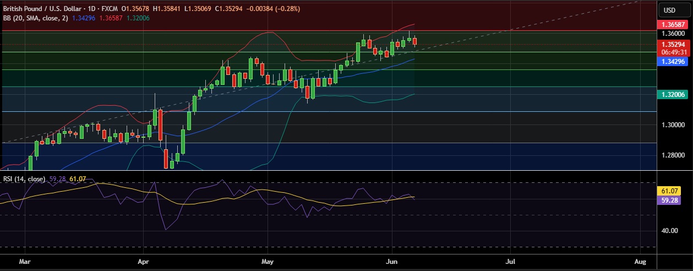Click the 1.34296 basis price label
The image size is (693, 271).
673,62
